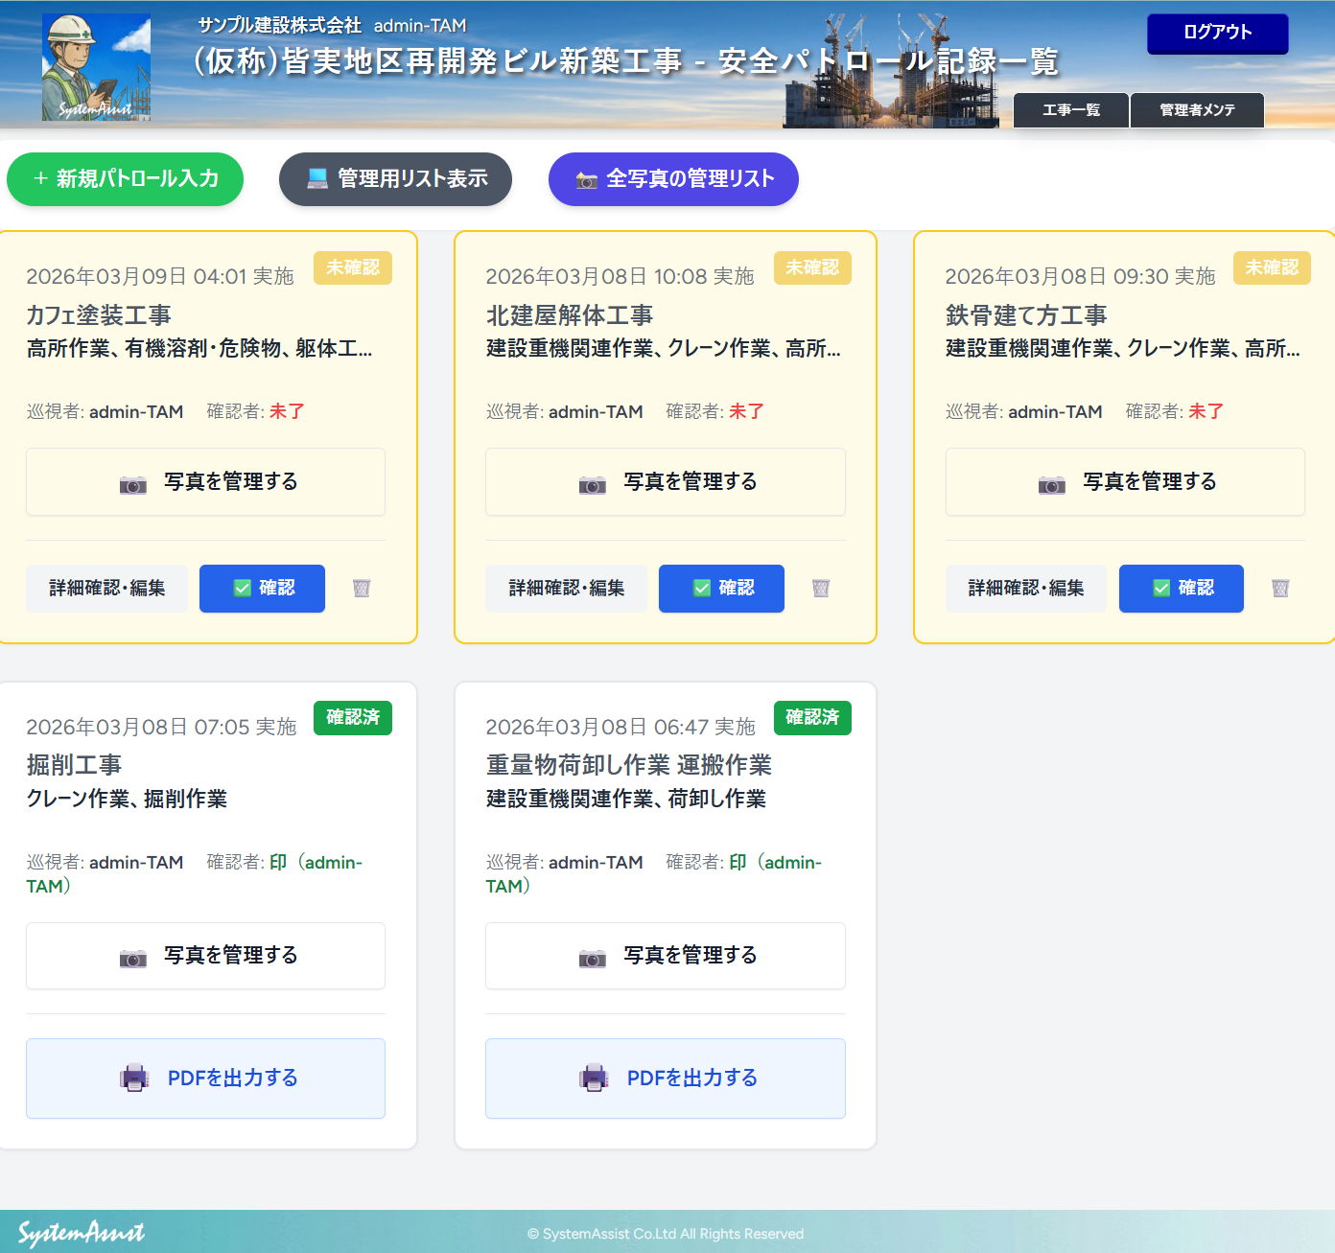Open 詳細確認・編集 for 鉄骨建て方工事

[x=1026, y=589]
